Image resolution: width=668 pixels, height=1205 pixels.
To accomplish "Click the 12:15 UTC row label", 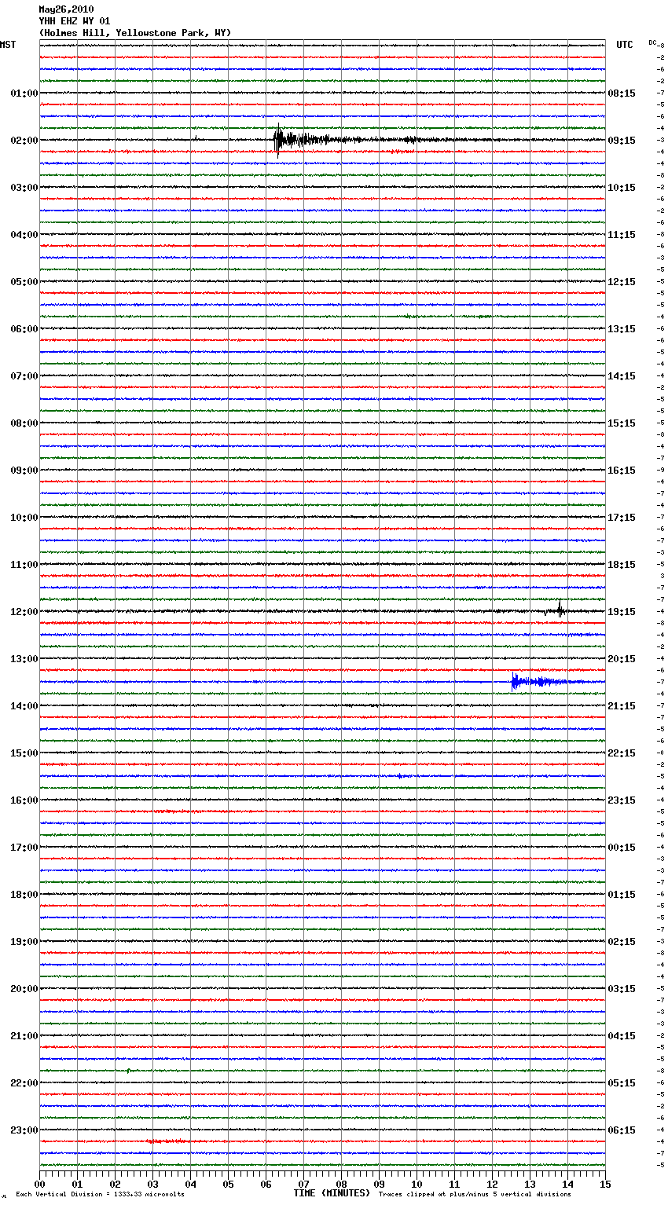I will point(622,282).
